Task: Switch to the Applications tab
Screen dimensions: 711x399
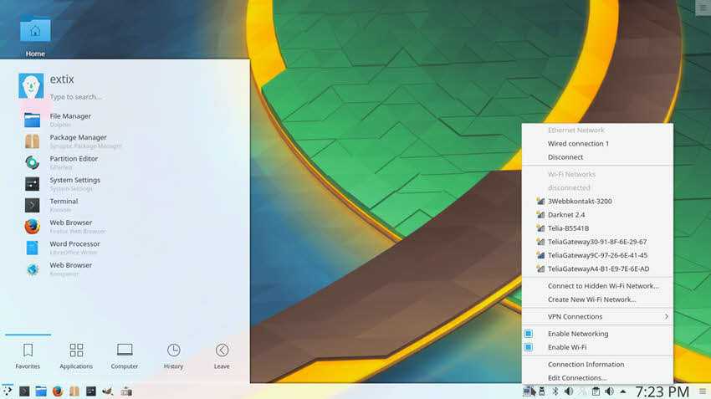Action: 76,356
